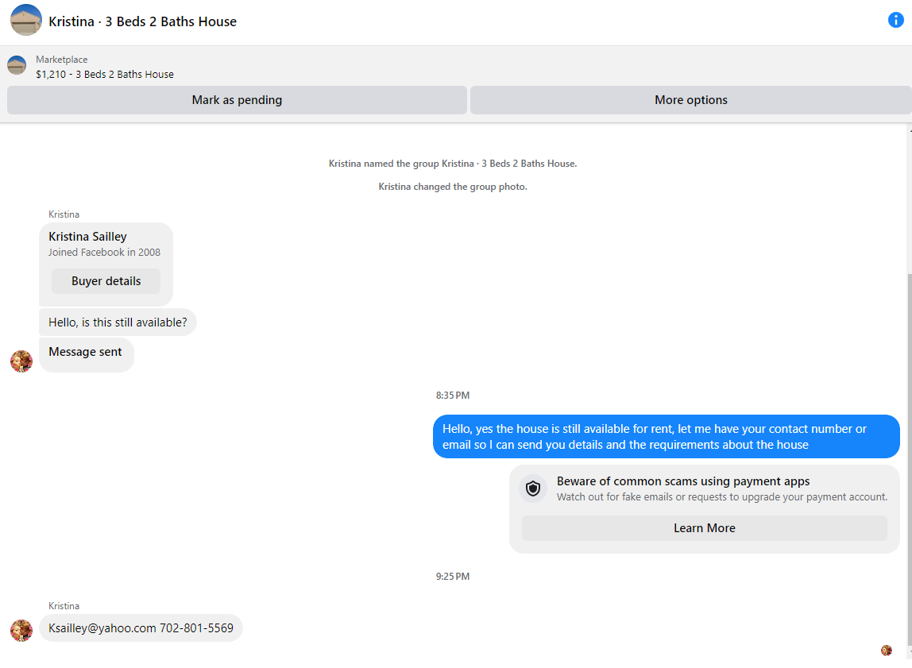Open the $1,210 - 3 Beds 2 Baths House listing
The image size is (912, 668).
(105, 75)
